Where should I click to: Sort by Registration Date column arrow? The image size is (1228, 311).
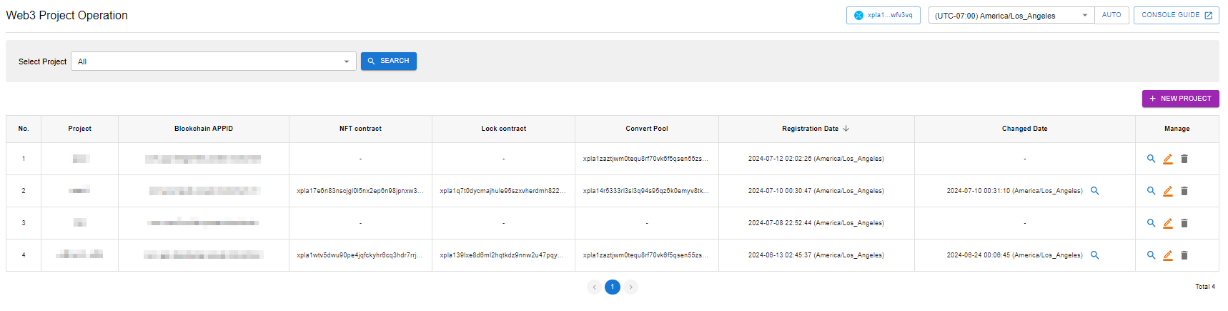tap(846, 129)
